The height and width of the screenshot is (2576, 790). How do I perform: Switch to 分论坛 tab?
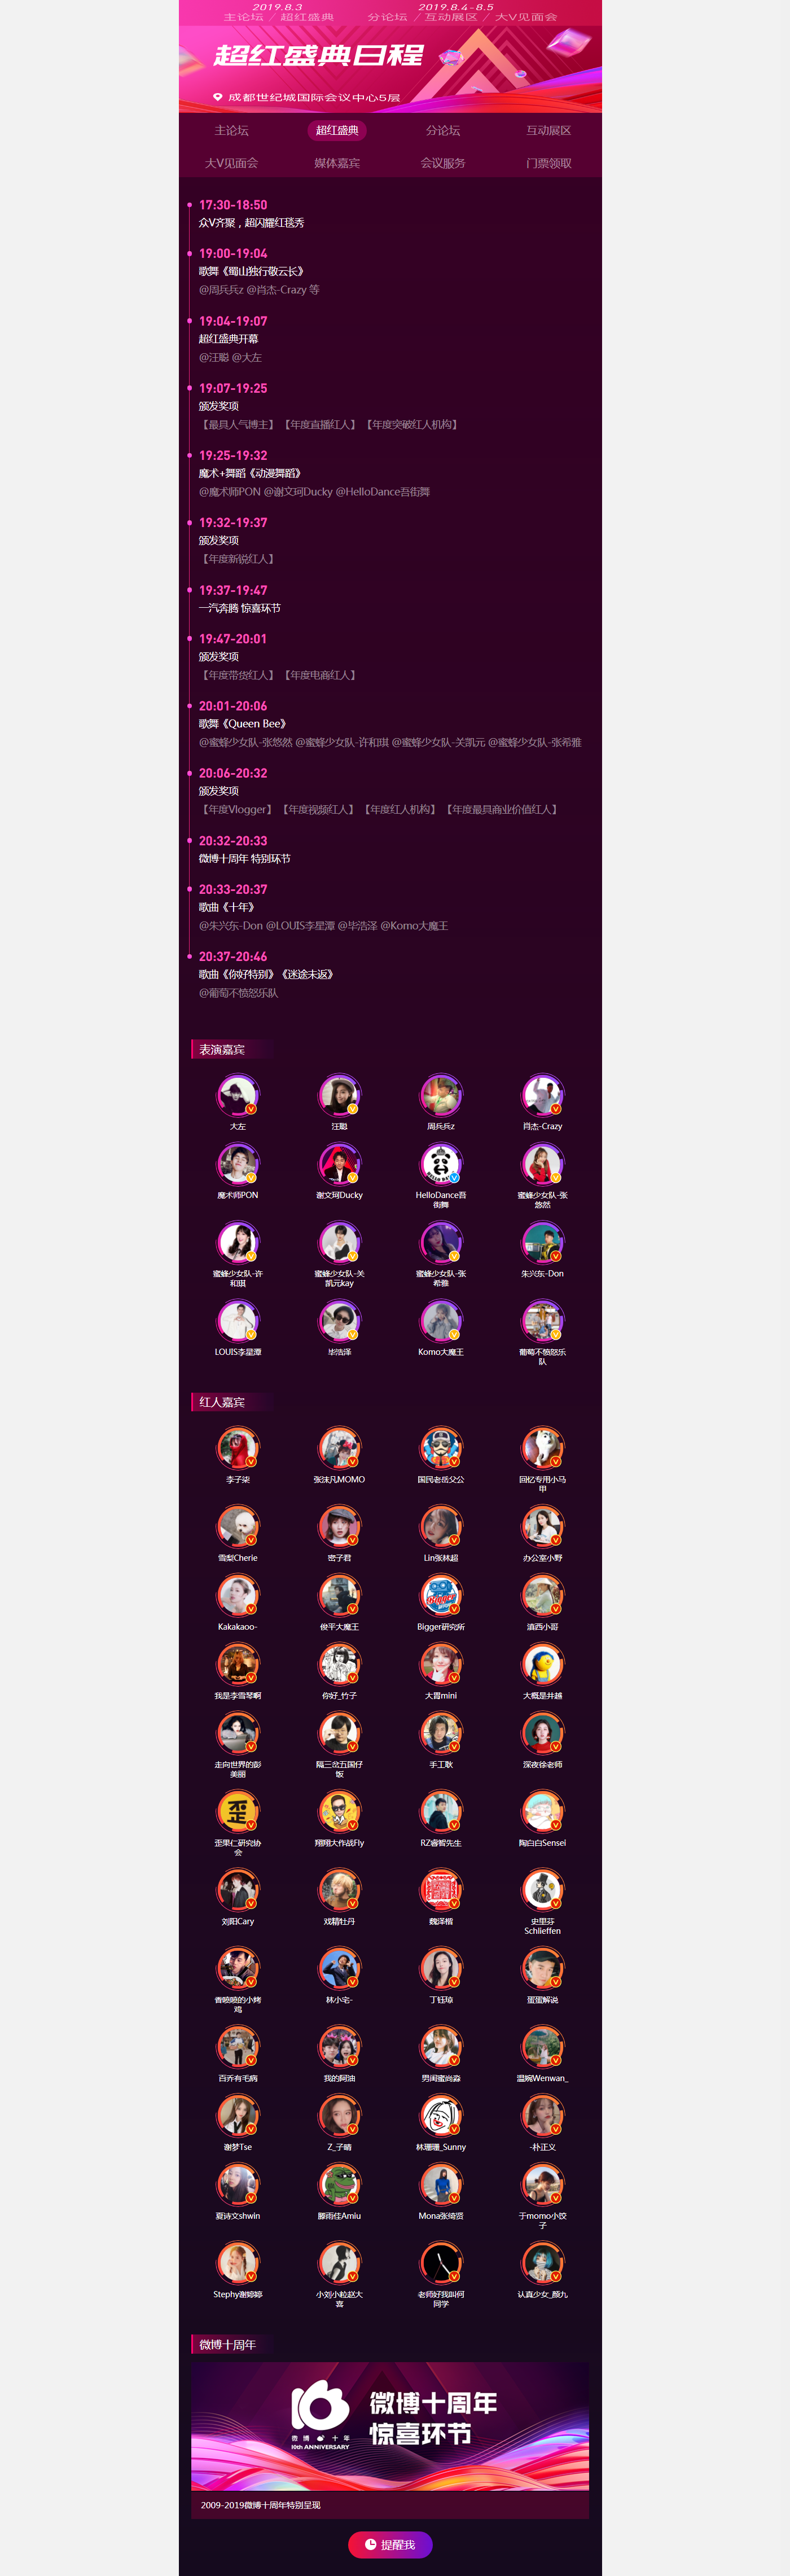pyautogui.click(x=443, y=131)
